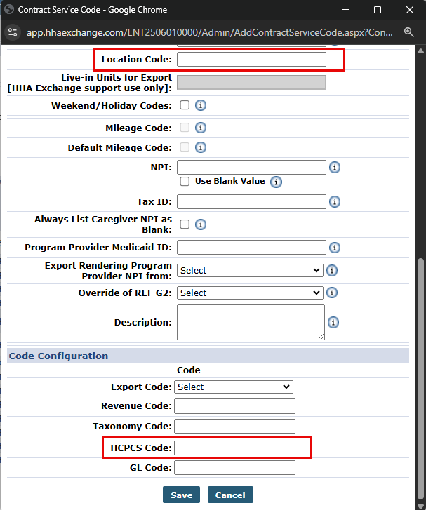Click the NPI text field

click(251, 167)
